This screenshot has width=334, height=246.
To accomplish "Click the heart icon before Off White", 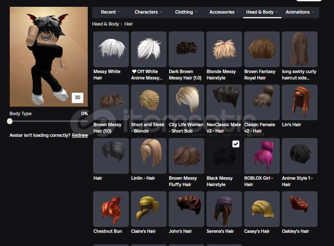I will (134, 71).
